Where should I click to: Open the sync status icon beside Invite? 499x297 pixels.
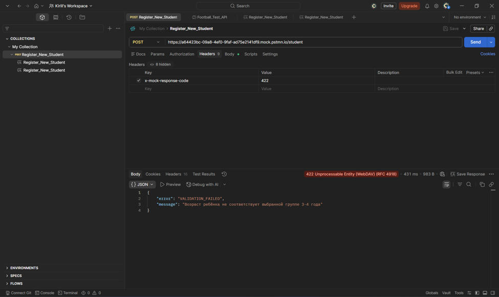(x=374, y=6)
